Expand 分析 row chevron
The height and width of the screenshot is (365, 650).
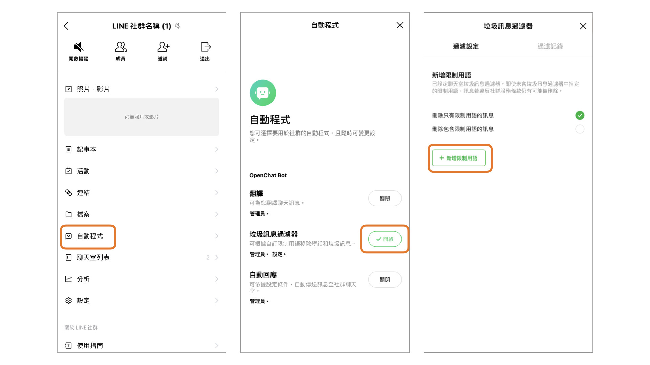click(217, 279)
